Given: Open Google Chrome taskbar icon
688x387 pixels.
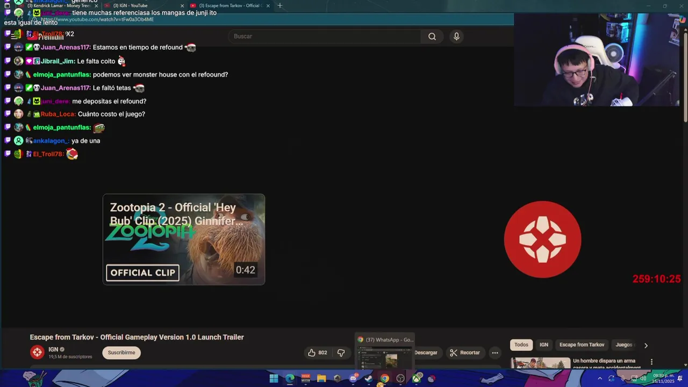Looking at the screenshot, I should tap(384, 378).
